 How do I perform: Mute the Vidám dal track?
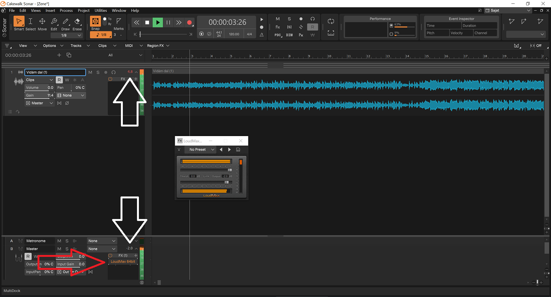point(90,72)
